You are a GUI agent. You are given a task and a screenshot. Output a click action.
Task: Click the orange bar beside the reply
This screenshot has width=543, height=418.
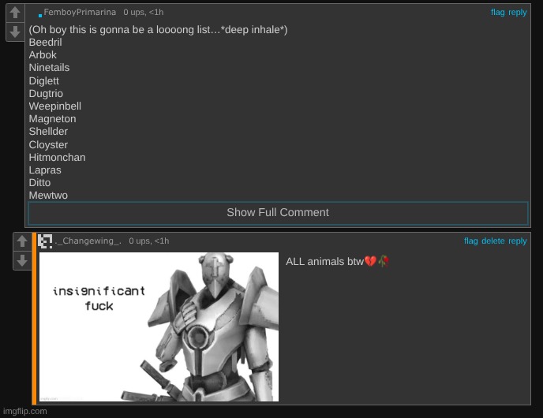34,319
